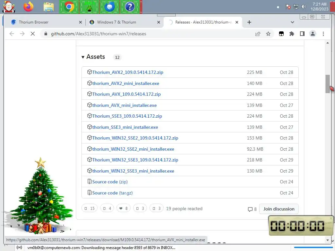This screenshot has width=335, height=251.
Task: Download thorium_AVX_mini_installer.exe
Action: [124, 106]
